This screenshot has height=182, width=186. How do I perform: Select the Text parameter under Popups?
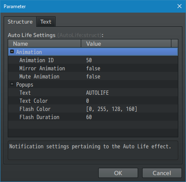[25, 93]
